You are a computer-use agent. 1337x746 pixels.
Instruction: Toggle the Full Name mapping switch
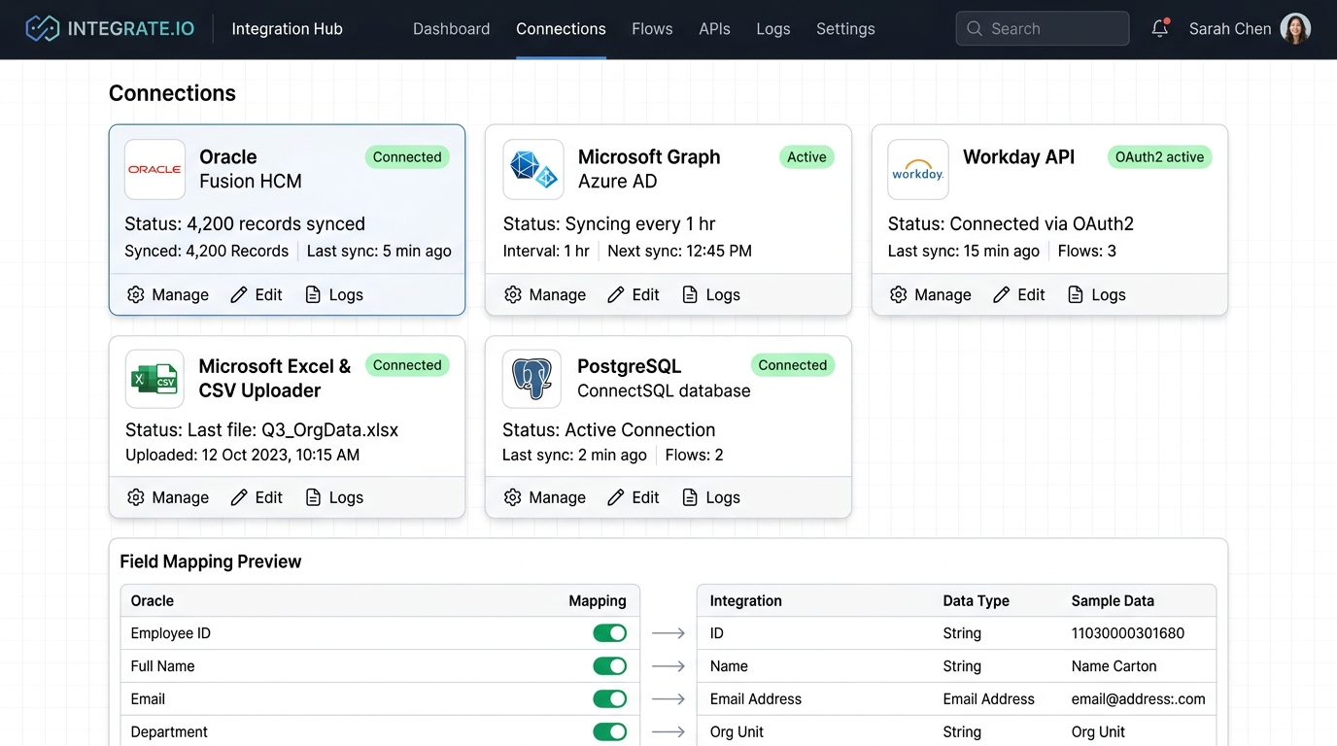pos(610,666)
